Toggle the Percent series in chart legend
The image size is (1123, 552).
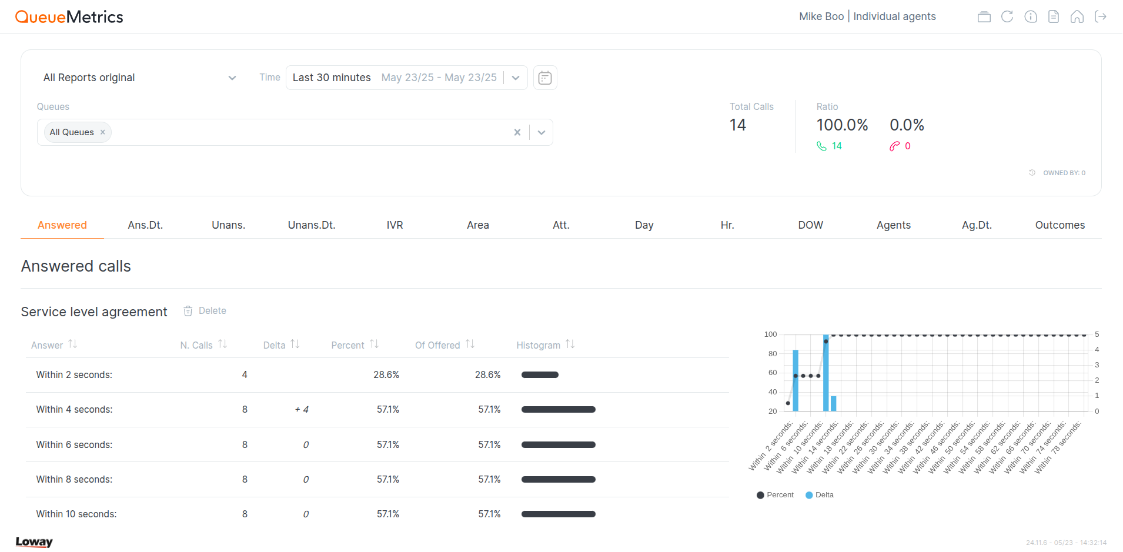coord(774,494)
